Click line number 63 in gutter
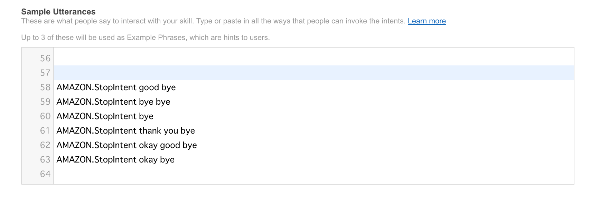Screen dimensions: 591x199 click(x=45, y=159)
